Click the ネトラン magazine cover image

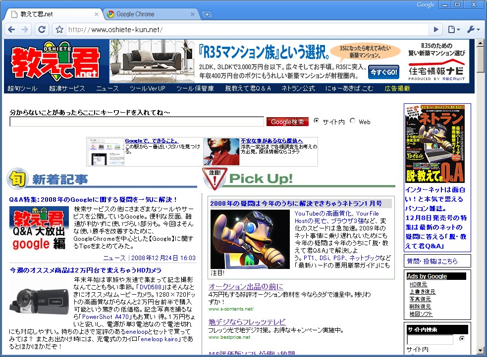click(435, 144)
